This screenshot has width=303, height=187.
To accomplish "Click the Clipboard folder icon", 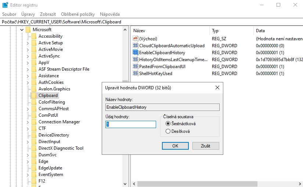I will [x=34, y=95].
